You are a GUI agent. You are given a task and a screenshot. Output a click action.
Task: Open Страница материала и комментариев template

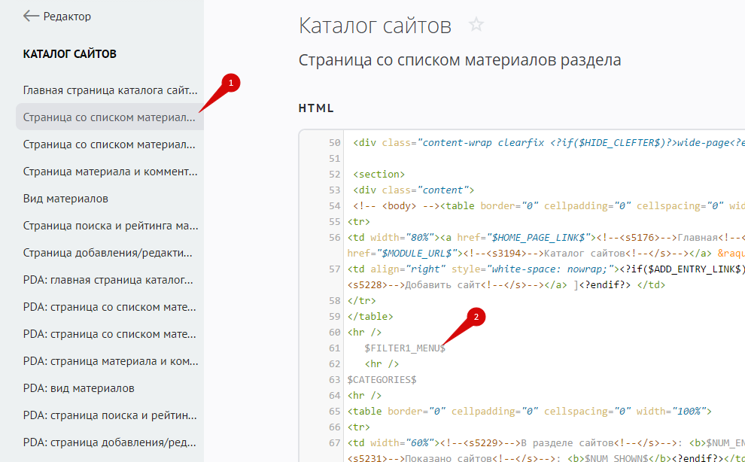110,172
